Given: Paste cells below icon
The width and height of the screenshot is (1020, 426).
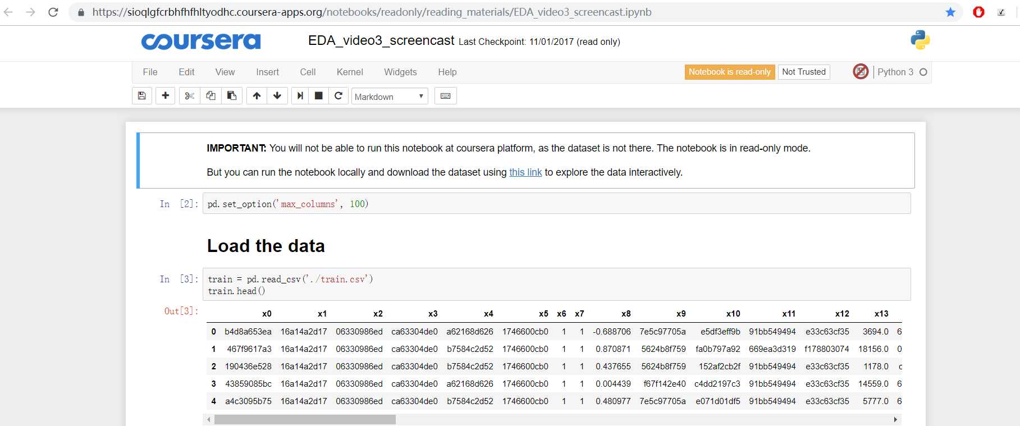Looking at the screenshot, I should click(x=231, y=96).
